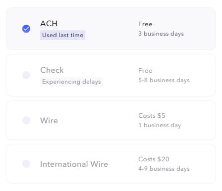Click the 'Costs $5' text
Screen dimensions: 222x191
click(152, 116)
